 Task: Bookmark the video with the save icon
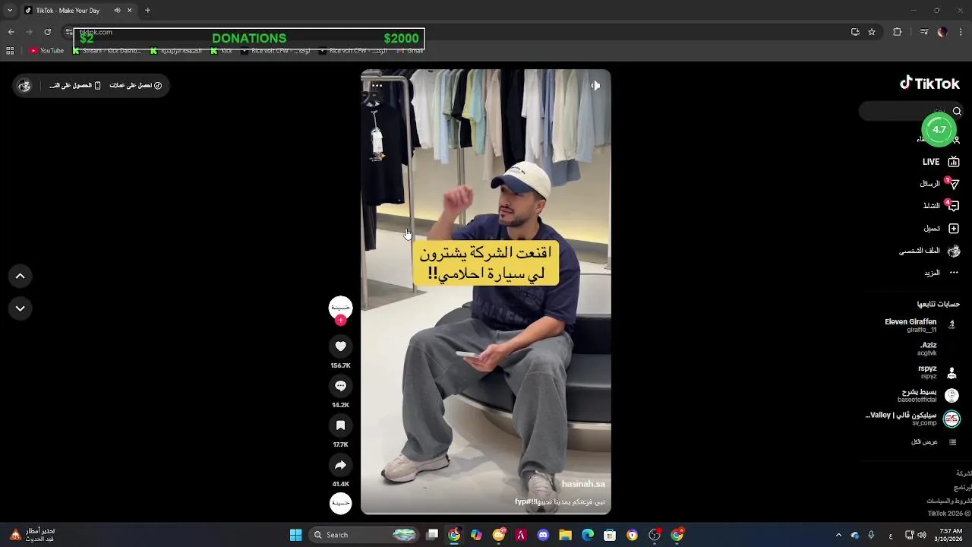click(x=340, y=425)
